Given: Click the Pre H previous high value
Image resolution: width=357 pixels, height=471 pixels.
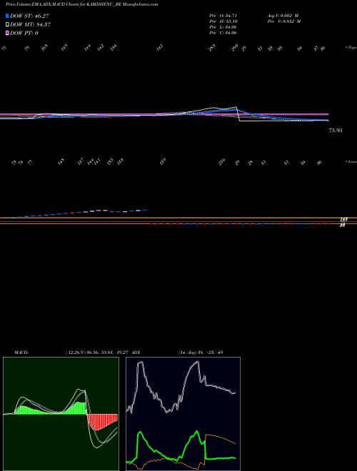Looking at the screenshot, I should 223,21.
